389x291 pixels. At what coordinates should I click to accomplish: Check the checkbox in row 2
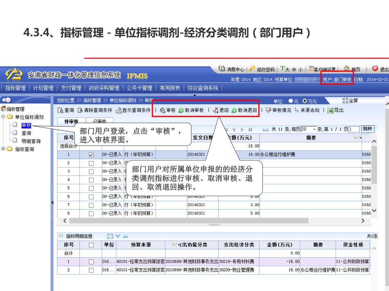tap(91, 163)
